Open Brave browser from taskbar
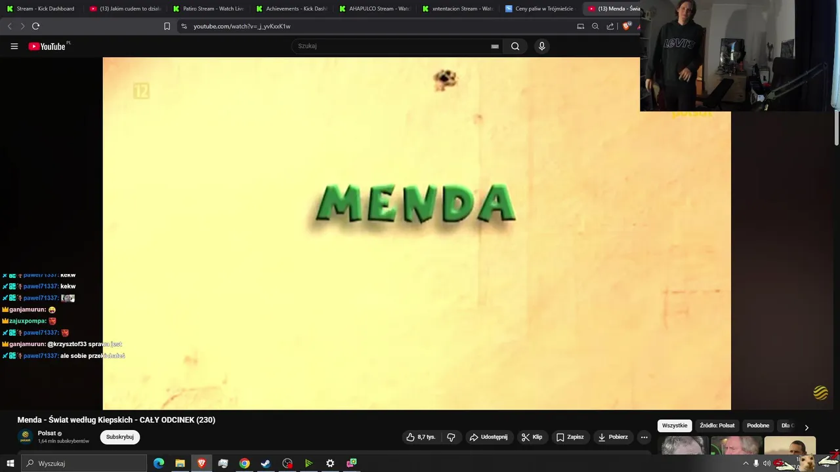This screenshot has height=472, width=840. pos(201,463)
